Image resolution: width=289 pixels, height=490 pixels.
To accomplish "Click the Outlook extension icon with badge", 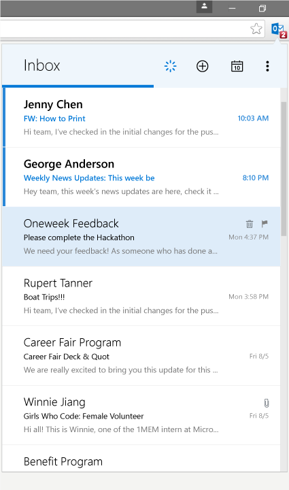I will pos(279,30).
